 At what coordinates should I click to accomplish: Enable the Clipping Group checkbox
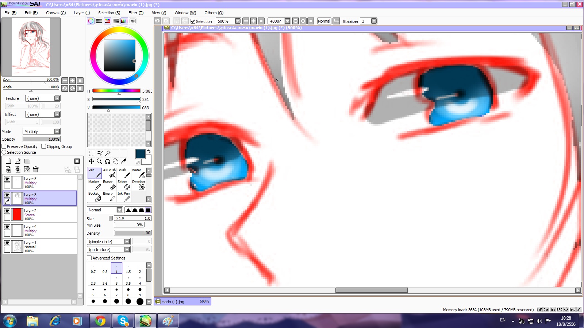(44, 147)
